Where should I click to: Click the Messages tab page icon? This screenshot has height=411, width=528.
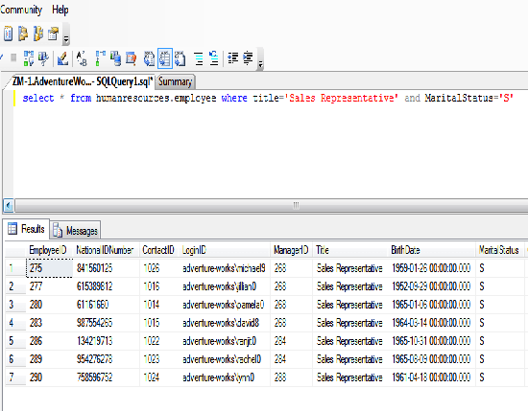(58, 231)
